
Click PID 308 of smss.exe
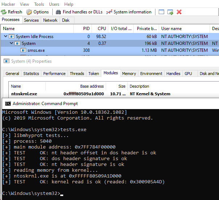tap(86, 50)
